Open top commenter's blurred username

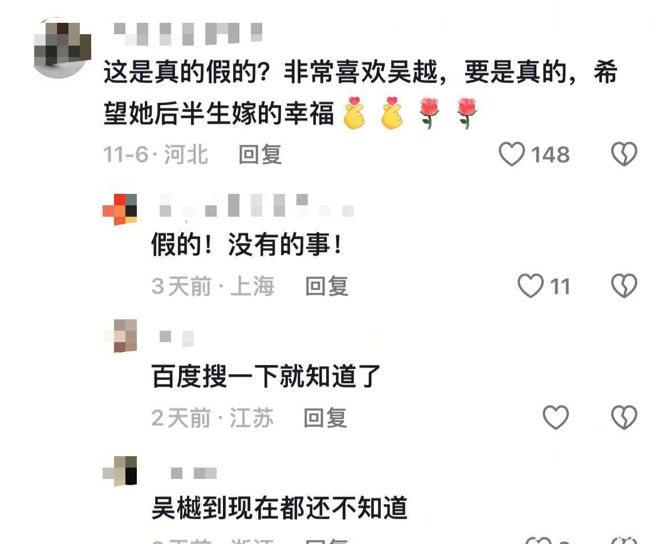[188, 34]
